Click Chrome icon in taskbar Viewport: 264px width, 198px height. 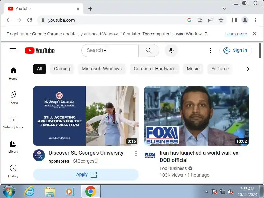pos(90,192)
